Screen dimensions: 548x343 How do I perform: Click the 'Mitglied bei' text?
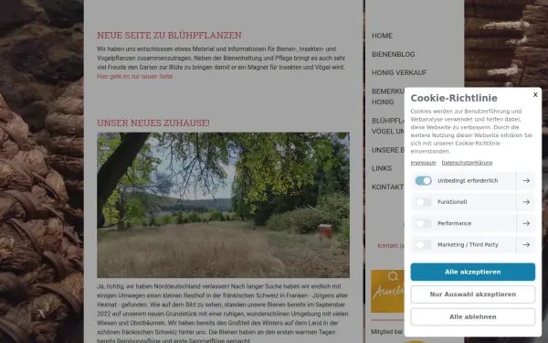pos(386,331)
